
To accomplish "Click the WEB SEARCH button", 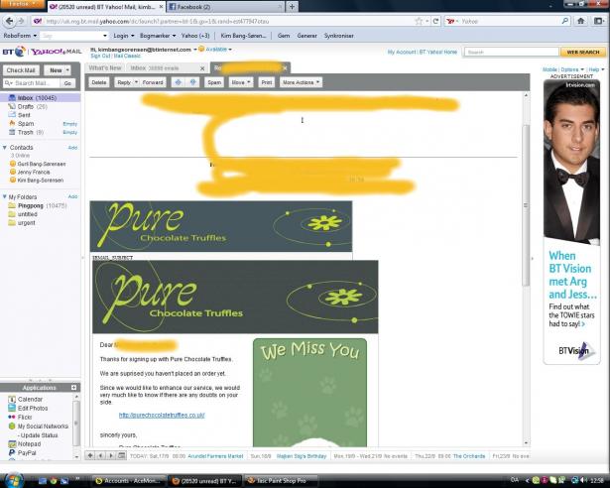I will click(583, 52).
